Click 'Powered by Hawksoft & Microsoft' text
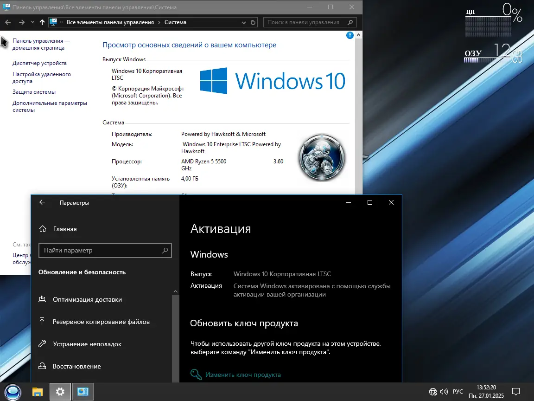The width and height of the screenshot is (534, 401). pyautogui.click(x=223, y=134)
